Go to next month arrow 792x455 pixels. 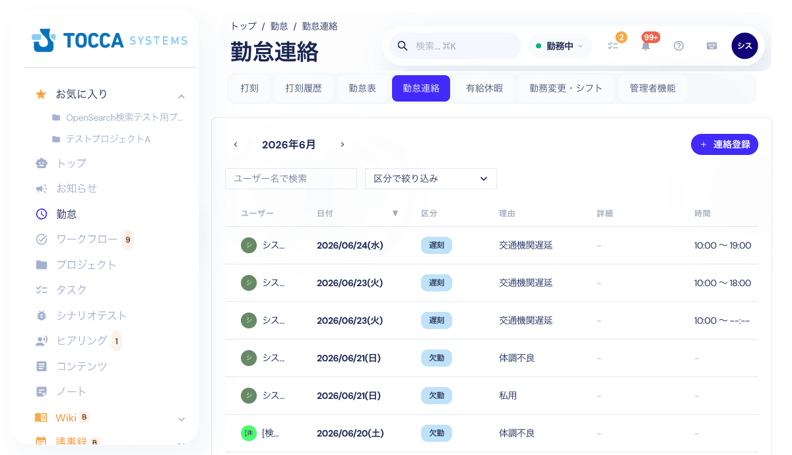click(x=342, y=144)
